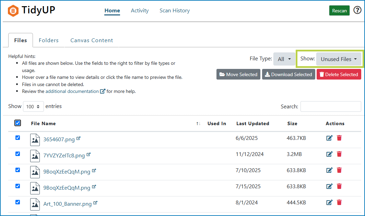Click the Delete Selected button
Viewport: 365px width, 216px height.
tap(339, 74)
